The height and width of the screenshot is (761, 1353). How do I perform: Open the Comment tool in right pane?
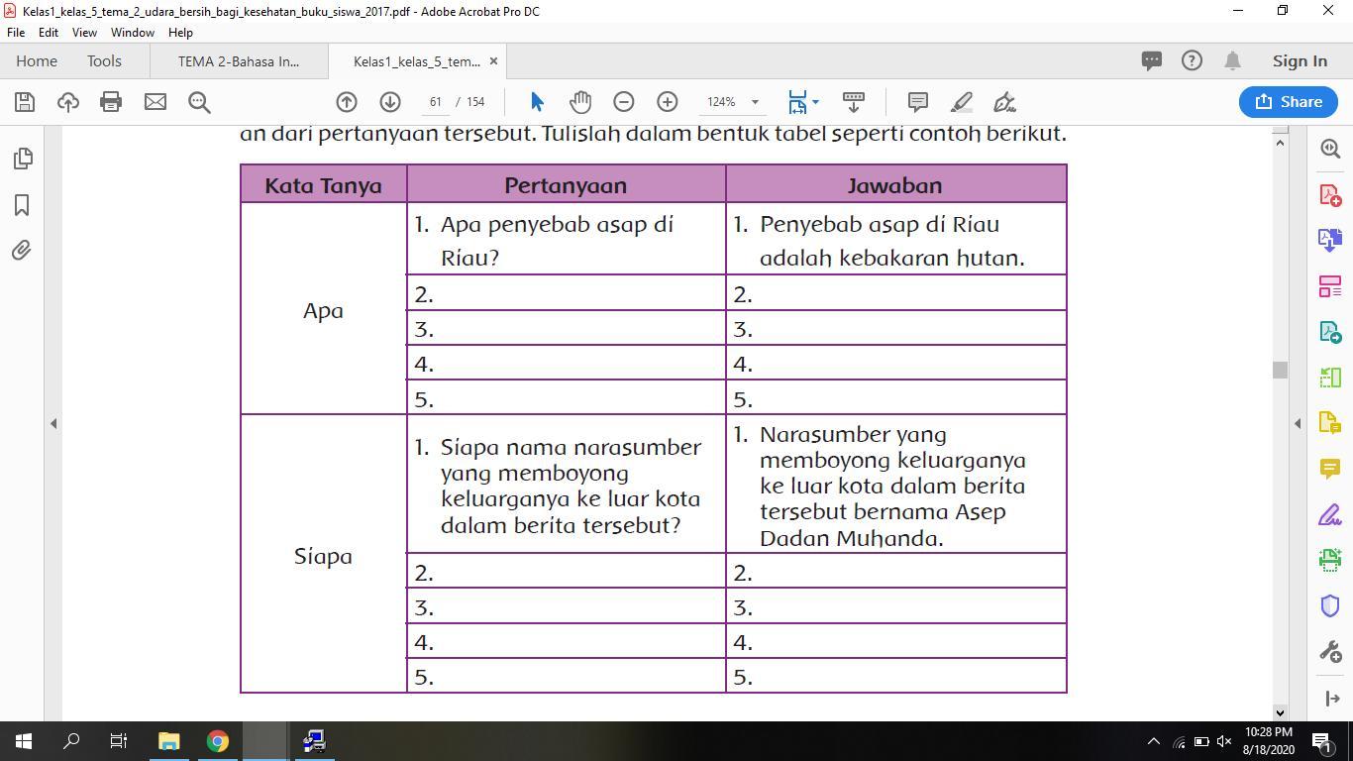coord(1330,469)
